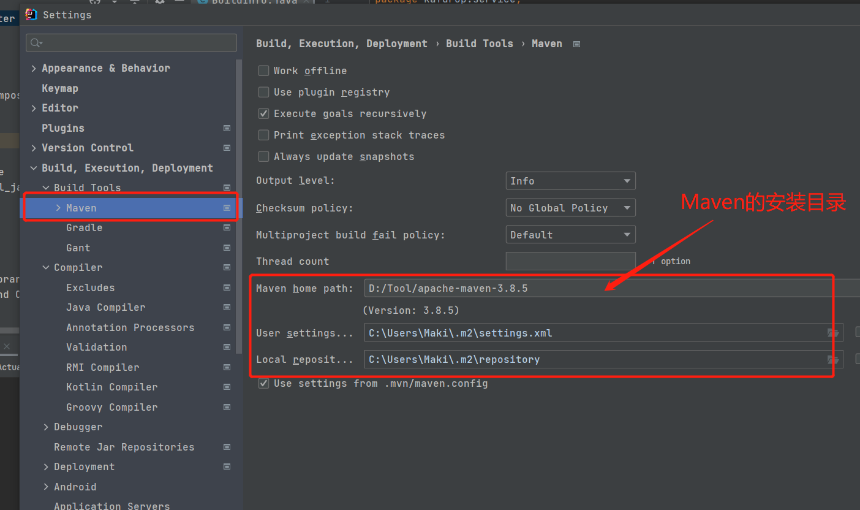860x510 pixels.
Task: Click the project-level icon on the Compiler row
Action: 227,267
